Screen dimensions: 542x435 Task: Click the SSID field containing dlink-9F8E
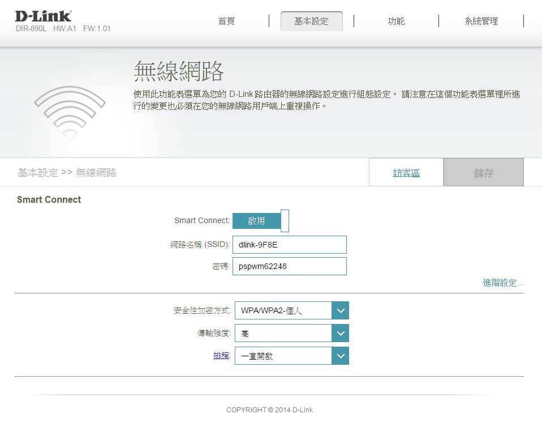pyautogui.click(x=289, y=245)
